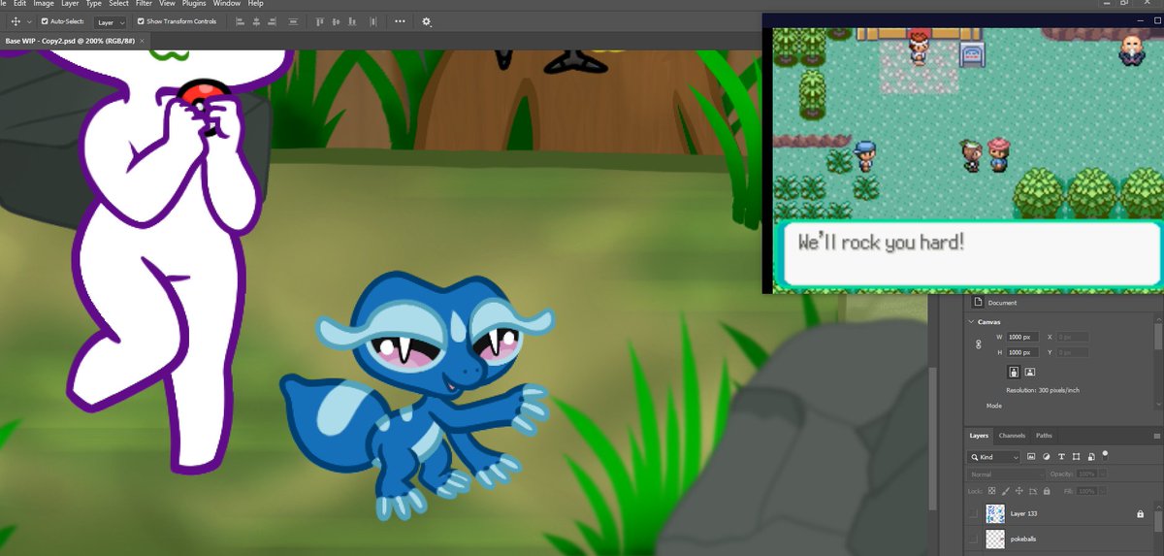Select landscape canvas orientation

click(1029, 371)
